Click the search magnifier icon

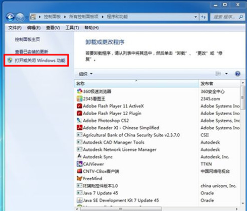[x=241, y=17]
